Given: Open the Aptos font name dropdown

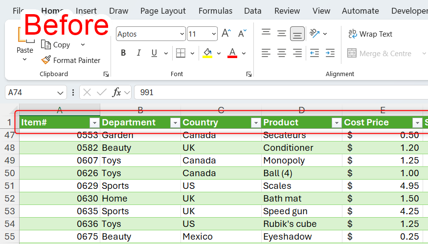Looking at the screenshot, I should tap(182, 34).
